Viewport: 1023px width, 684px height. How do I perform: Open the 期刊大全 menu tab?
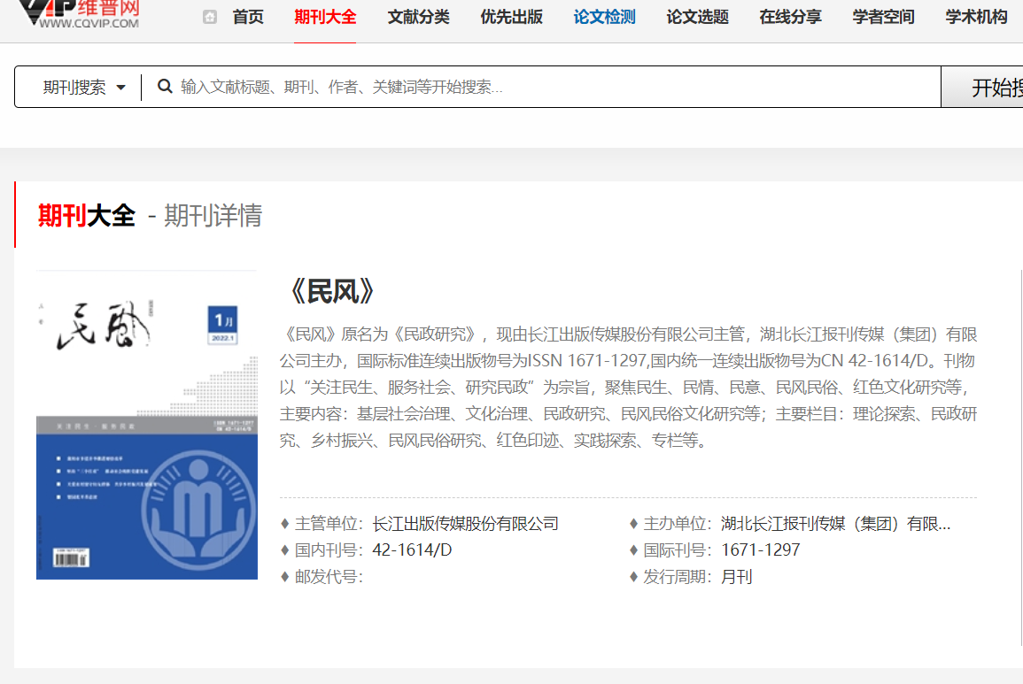coord(325,17)
